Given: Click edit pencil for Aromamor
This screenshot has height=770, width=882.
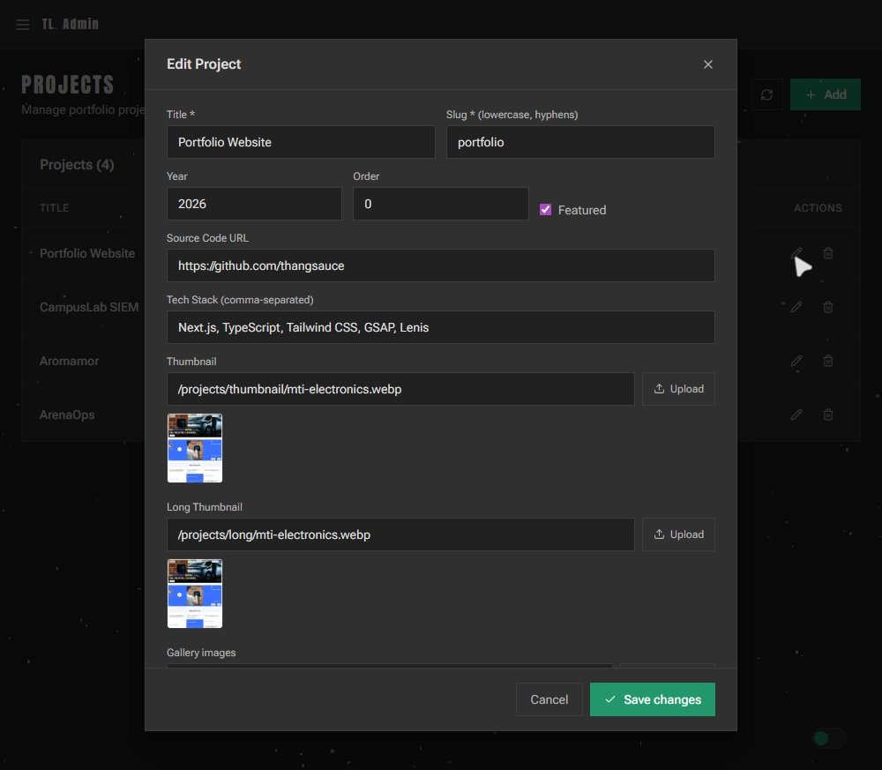Looking at the screenshot, I should click(796, 361).
